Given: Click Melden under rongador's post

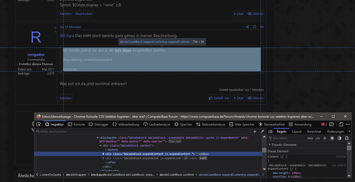Looking at the screenshot, I should [66, 98].
